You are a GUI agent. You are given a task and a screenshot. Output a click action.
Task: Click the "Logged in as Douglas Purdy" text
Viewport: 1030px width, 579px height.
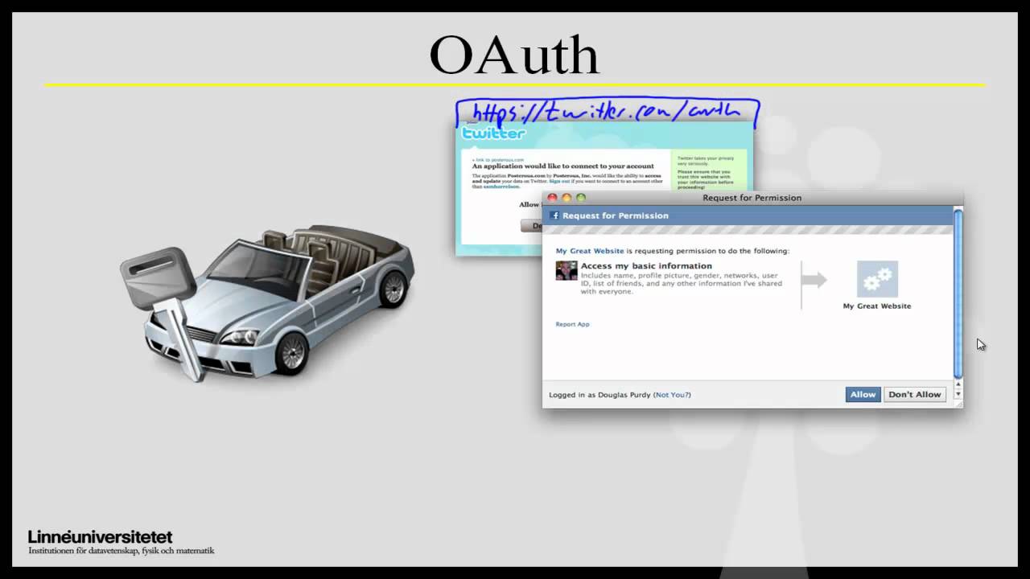(x=600, y=395)
